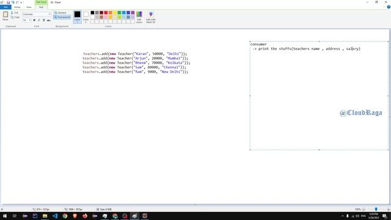
Task: Open the Customize Quick Access Toolbar arrow
Action: [x=21, y=2]
